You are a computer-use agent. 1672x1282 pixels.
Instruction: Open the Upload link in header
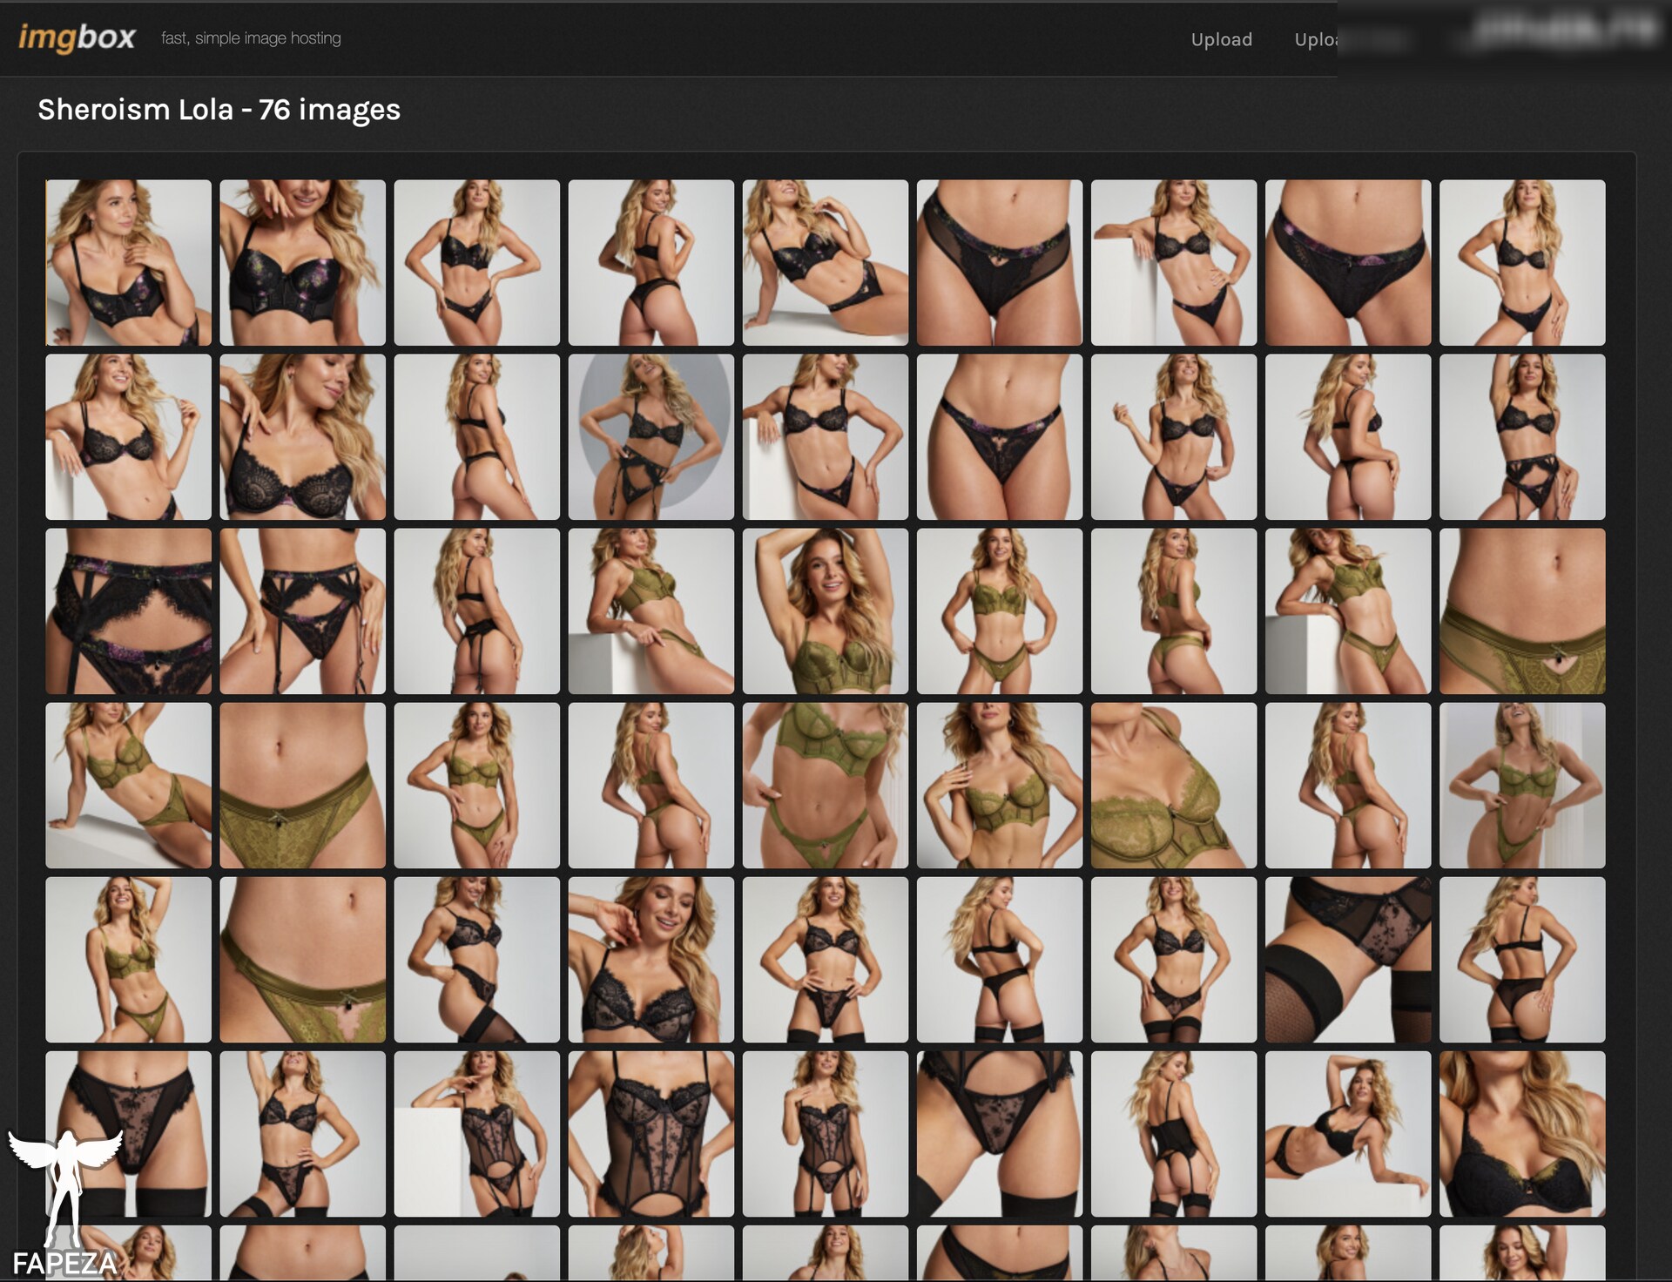click(x=1221, y=39)
